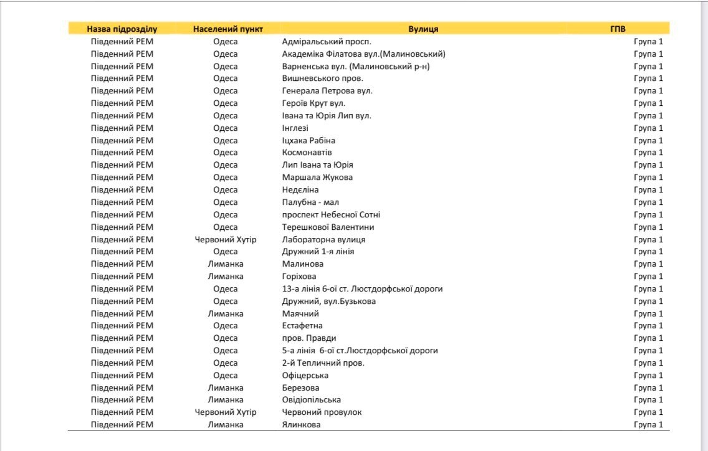Click 'Лиманка' in the Березова row
The width and height of the screenshot is (708, 451).
point(226,388)
